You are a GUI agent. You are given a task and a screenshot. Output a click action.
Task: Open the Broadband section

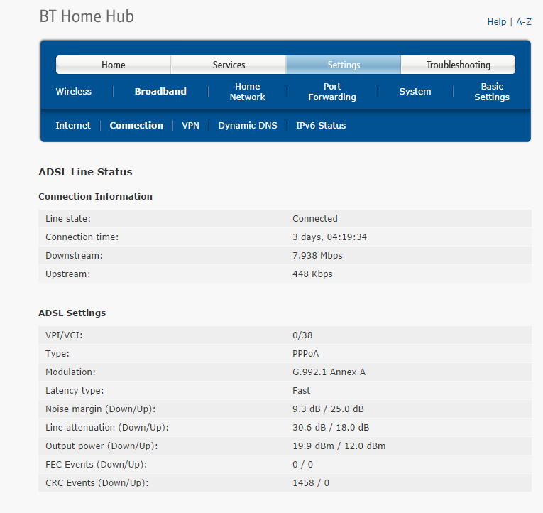pos(160,92)
